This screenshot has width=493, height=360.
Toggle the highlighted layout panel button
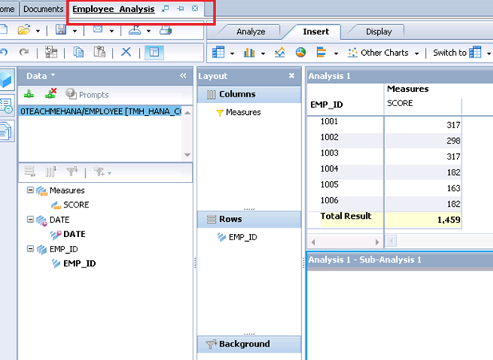pyautogui.click(x=154, y=53)
